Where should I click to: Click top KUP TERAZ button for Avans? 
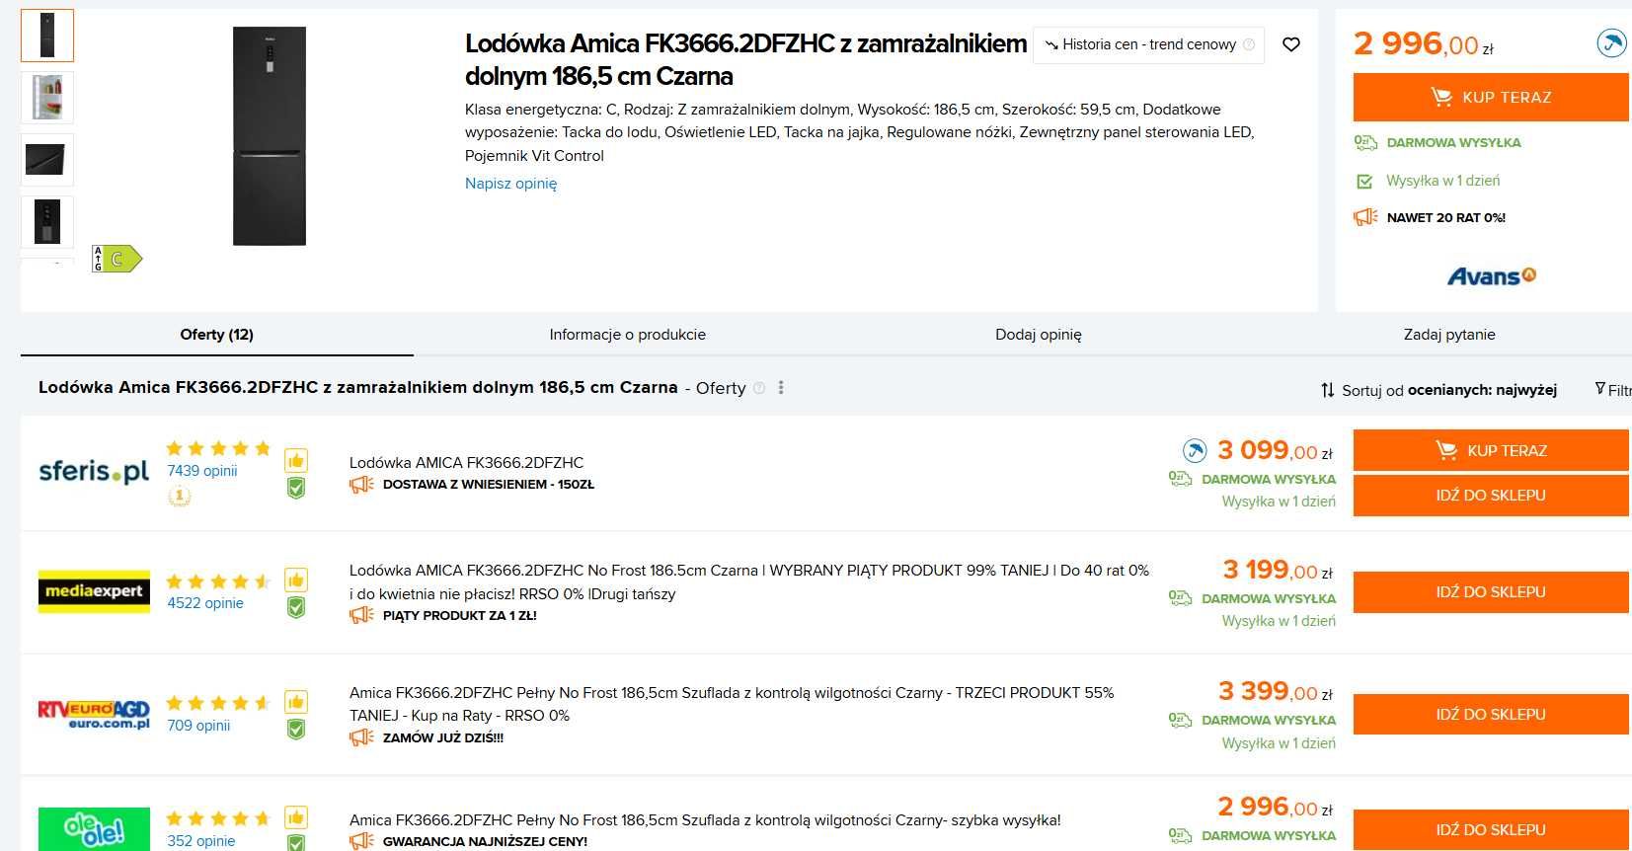[1491, 97]
